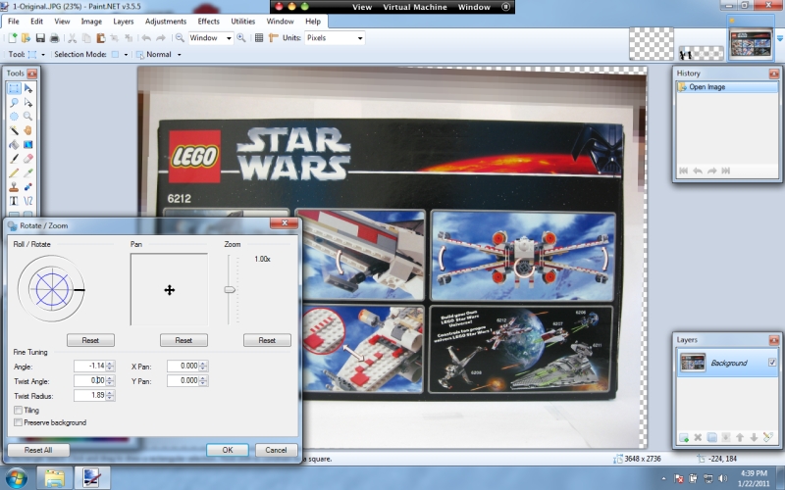The image size is (785, 490).
Task: Open the File menu
Action: 14,22
